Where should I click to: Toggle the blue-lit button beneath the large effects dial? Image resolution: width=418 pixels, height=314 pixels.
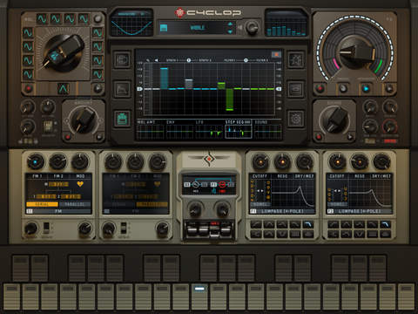(x=366, y=88)
